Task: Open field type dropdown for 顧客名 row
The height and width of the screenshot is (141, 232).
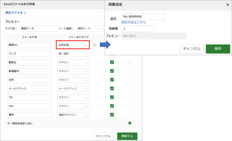Action: pos(73,63)
